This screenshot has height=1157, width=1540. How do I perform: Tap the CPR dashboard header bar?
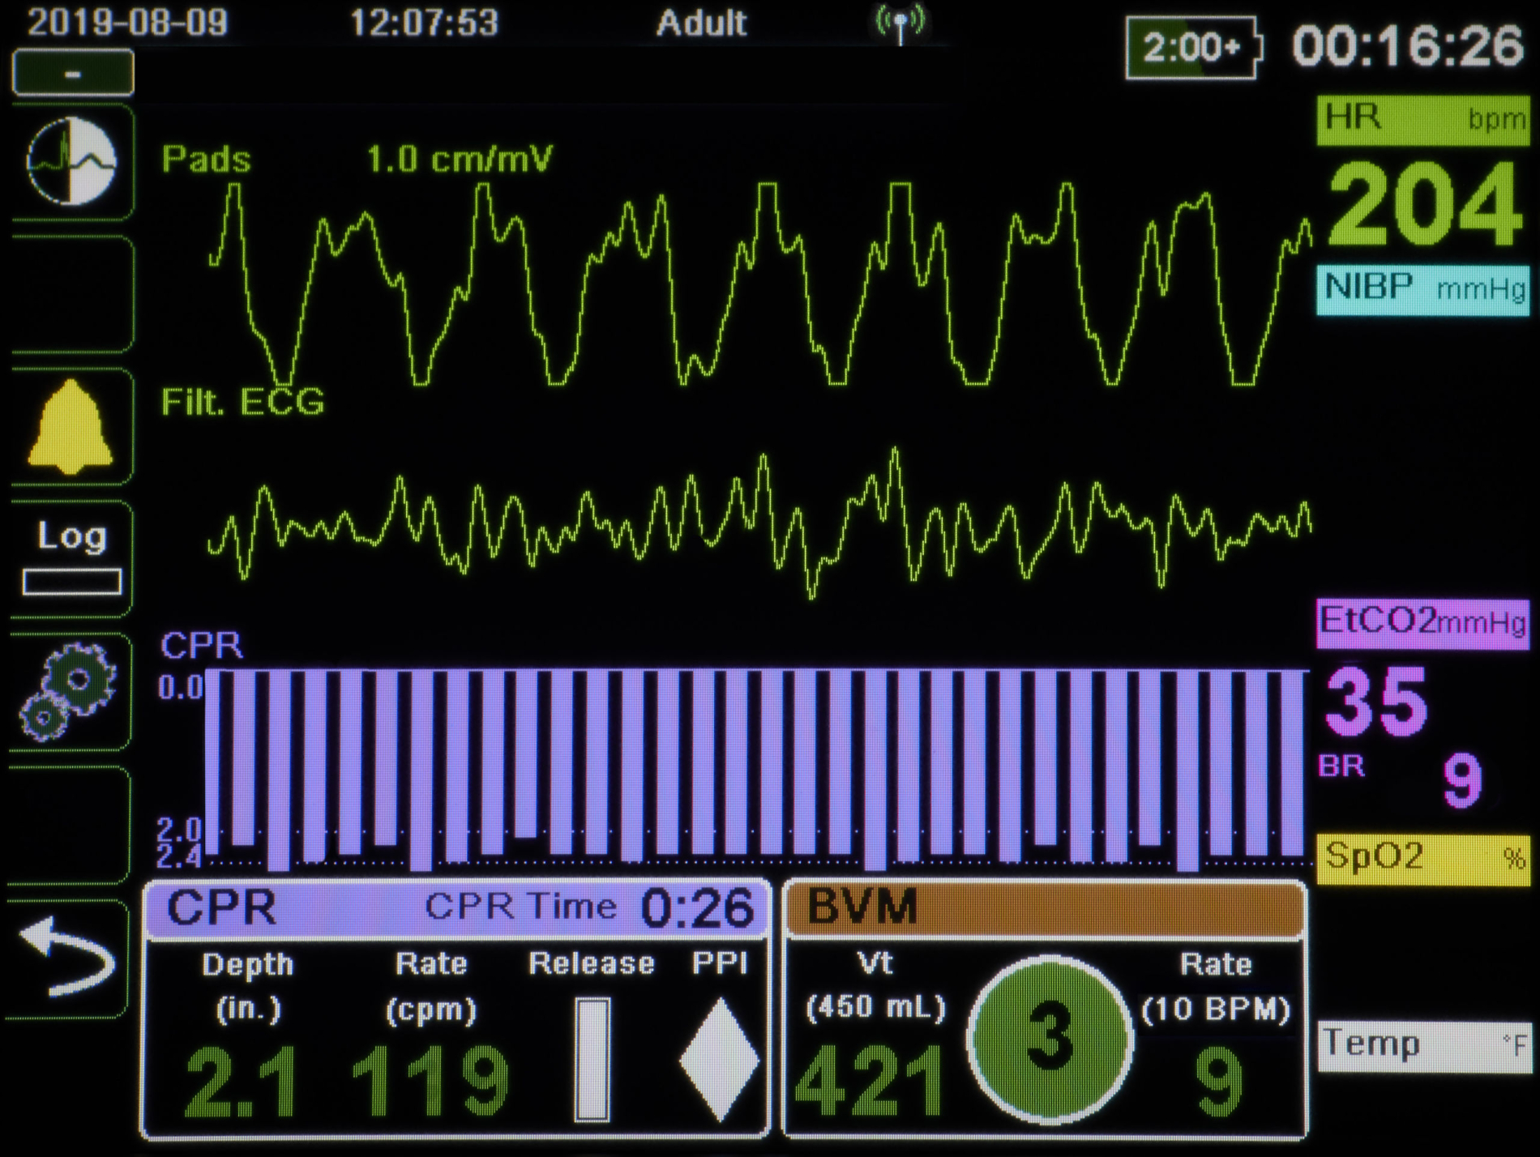456,908
